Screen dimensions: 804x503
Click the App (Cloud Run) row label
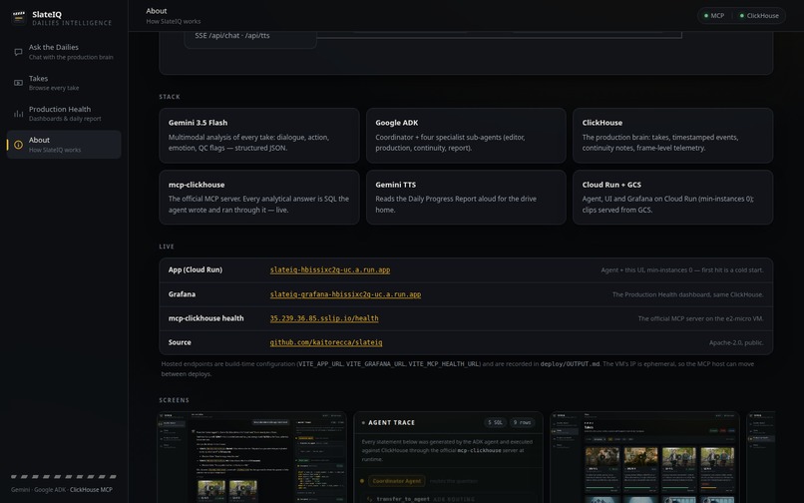pos(196,270)
